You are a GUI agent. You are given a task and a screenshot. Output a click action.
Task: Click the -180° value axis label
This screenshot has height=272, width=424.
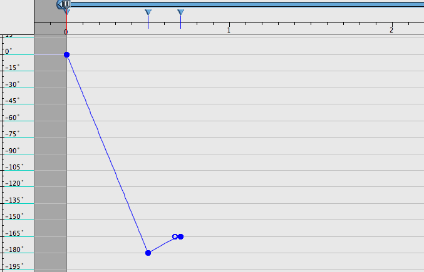tap(14, 249)
